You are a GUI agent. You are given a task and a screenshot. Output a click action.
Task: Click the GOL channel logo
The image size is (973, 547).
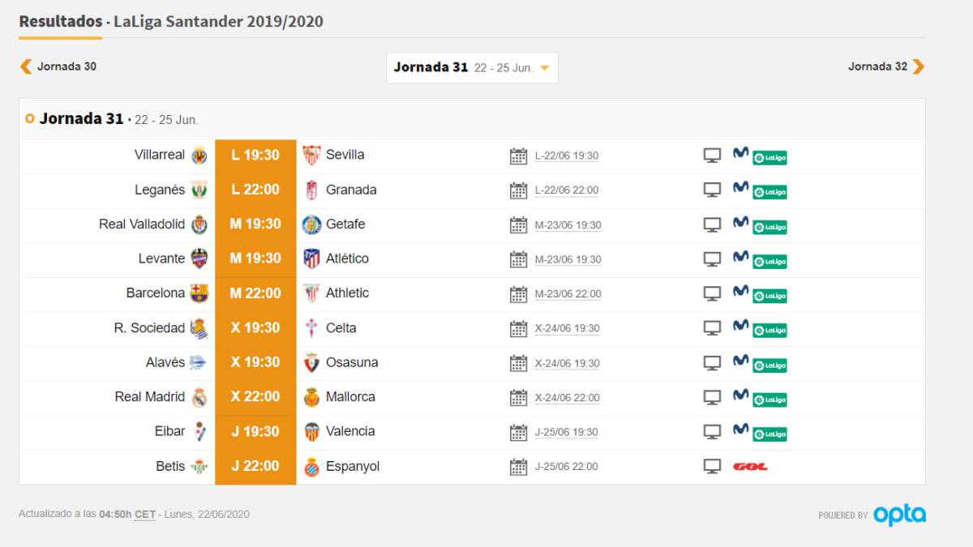pyautogui.click(x=750, y=467)
